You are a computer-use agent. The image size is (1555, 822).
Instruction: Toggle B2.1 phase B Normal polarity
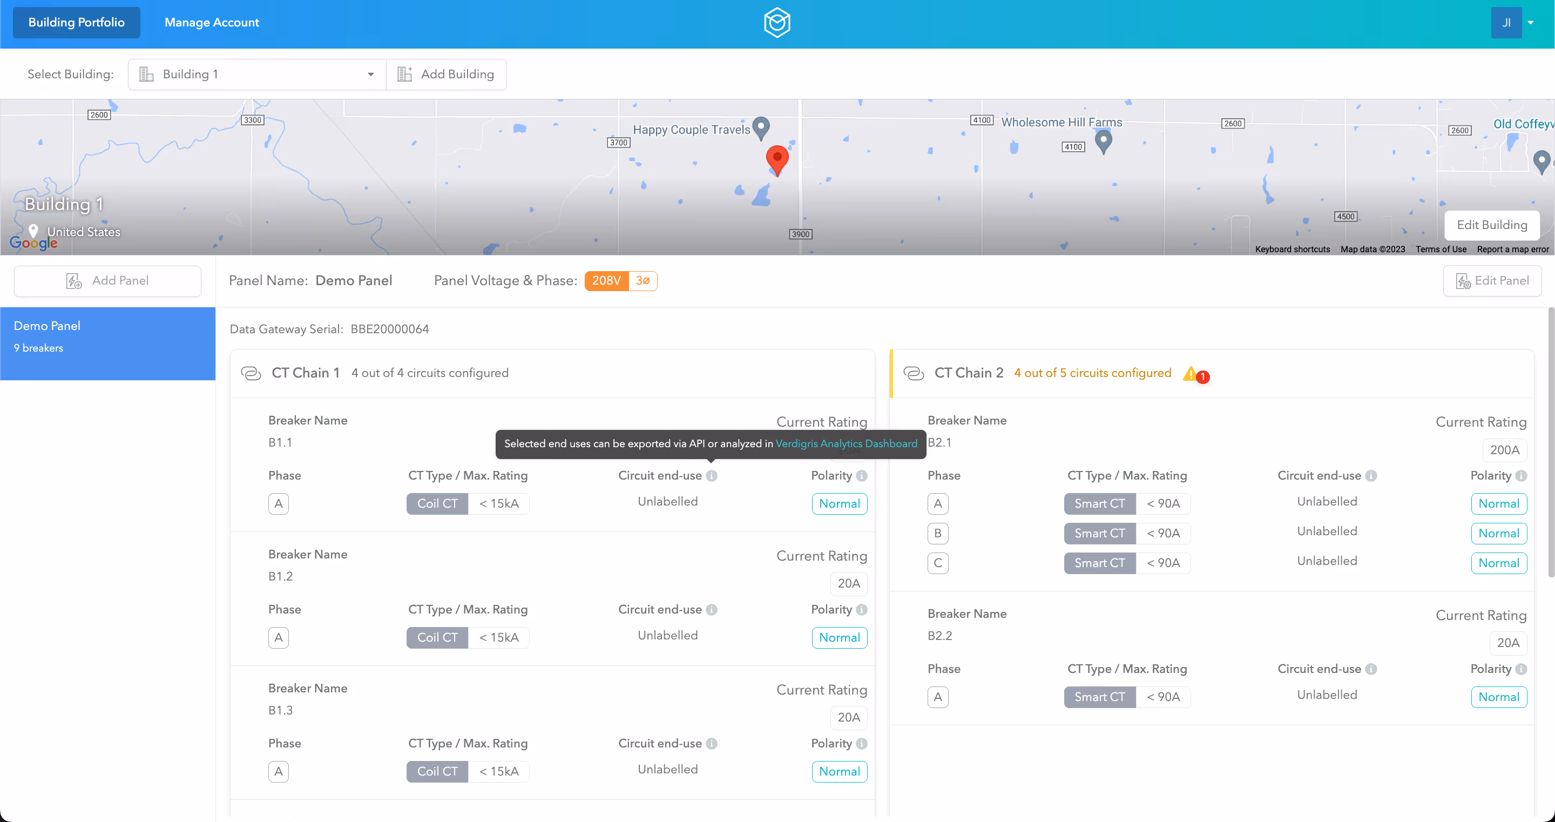click(1498, 533)
